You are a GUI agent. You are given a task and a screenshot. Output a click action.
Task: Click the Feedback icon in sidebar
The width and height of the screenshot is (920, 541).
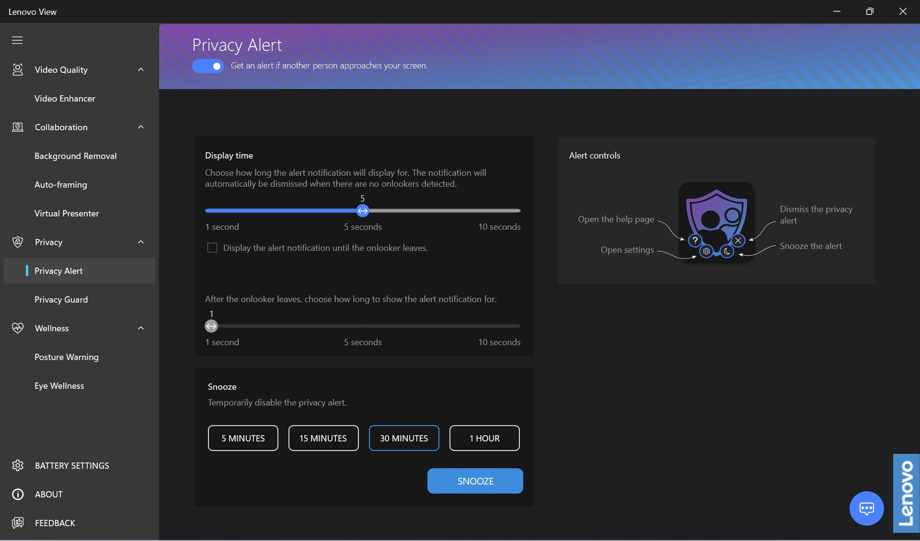(18, 523)
